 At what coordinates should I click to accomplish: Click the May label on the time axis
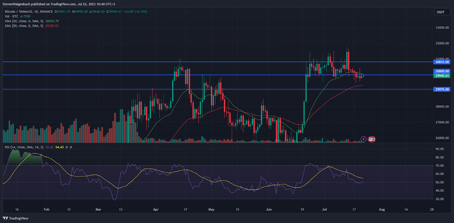pos(211,209)
